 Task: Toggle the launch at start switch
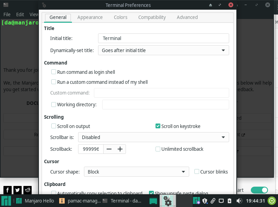(259, 190)
